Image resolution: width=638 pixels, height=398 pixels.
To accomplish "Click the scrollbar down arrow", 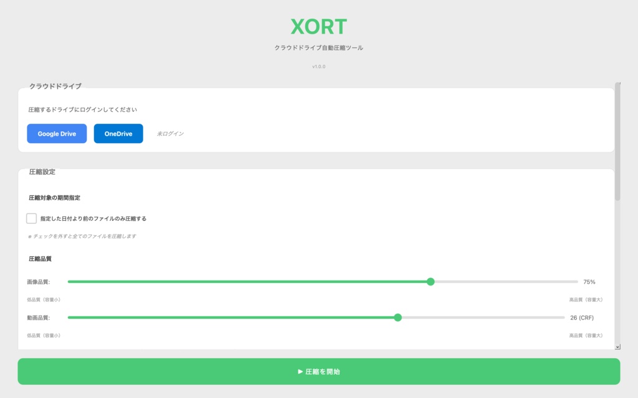I will pyautogui.click(x=618, y=346).
